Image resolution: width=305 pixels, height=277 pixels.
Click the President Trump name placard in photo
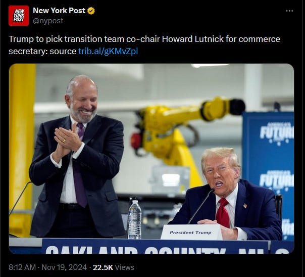pyautogui.click(x=191, y=232)
